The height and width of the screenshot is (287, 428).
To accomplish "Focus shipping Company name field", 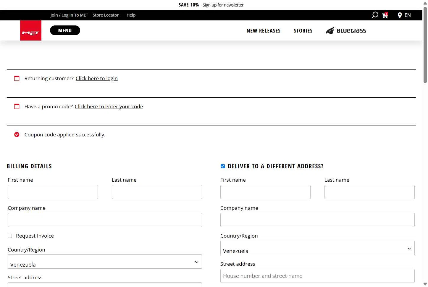I will point(317,220).
